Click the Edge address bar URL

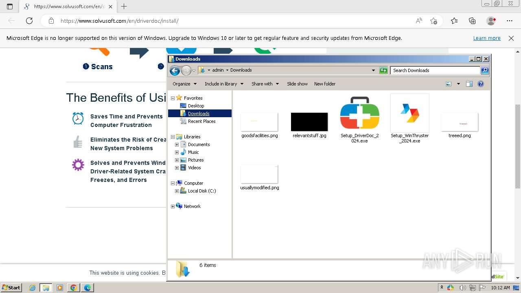click(120, 21)
